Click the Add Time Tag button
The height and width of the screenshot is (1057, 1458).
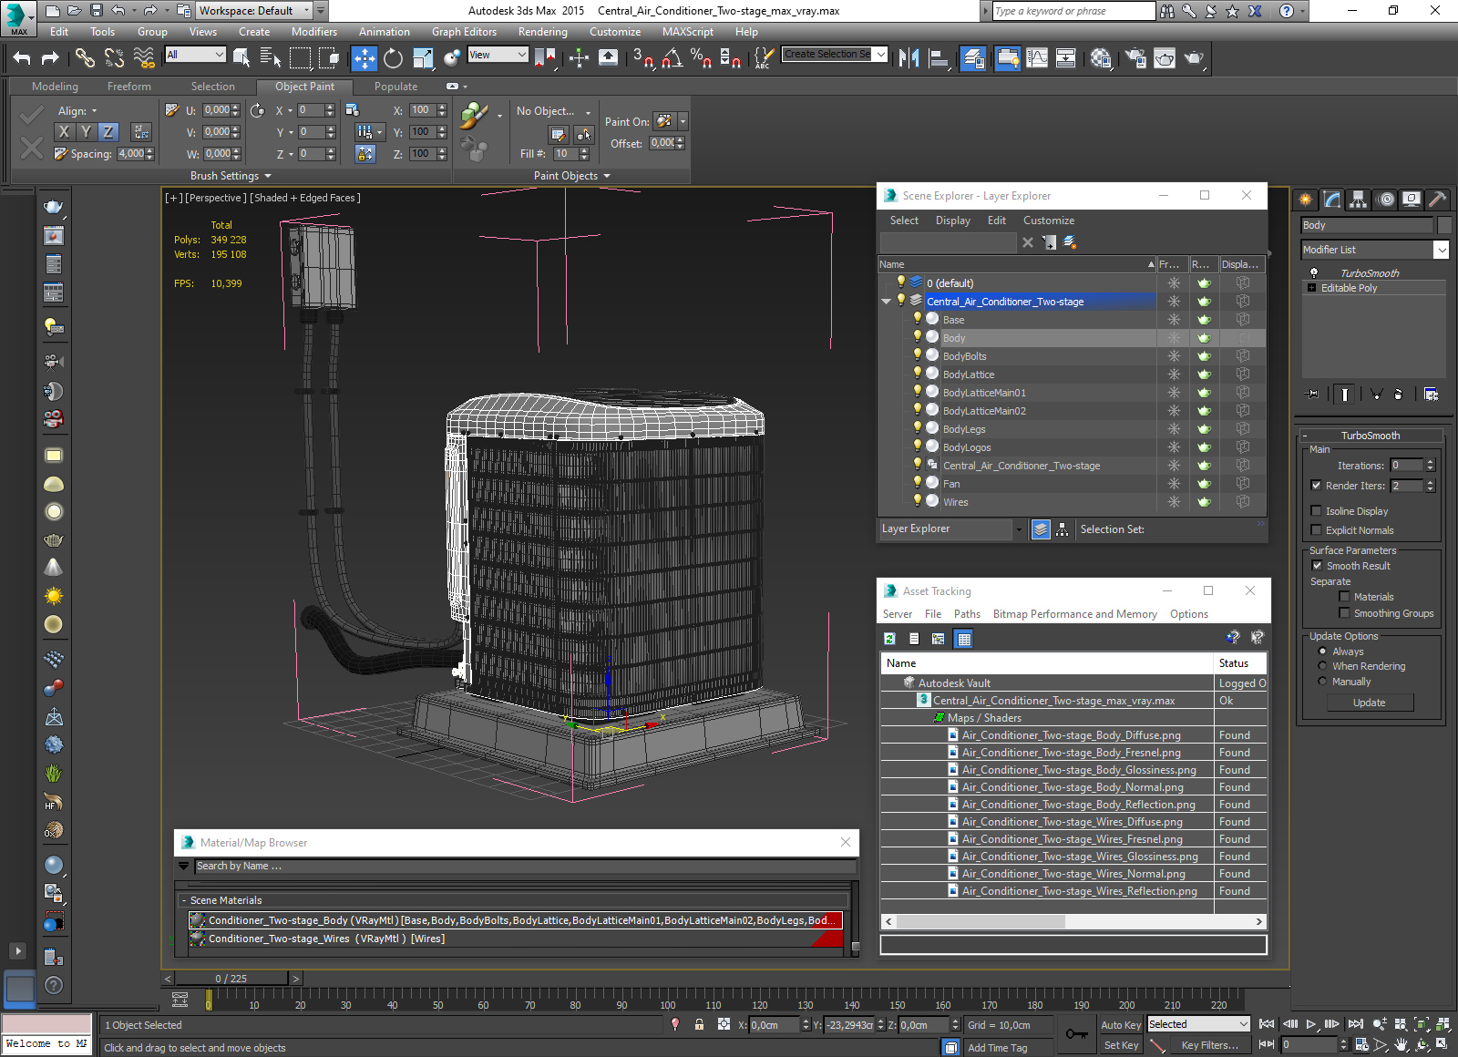997,1048
